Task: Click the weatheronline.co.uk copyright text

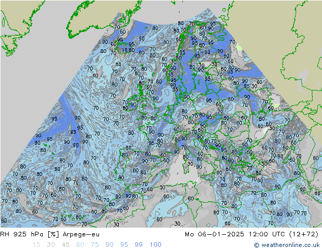Action: pyautogui.click(x=287, y=245)
